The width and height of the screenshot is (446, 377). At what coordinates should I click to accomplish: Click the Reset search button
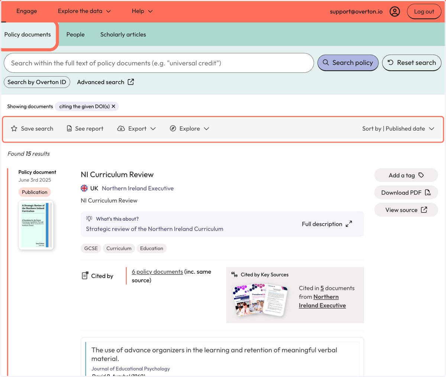click(x=412, y=63)
